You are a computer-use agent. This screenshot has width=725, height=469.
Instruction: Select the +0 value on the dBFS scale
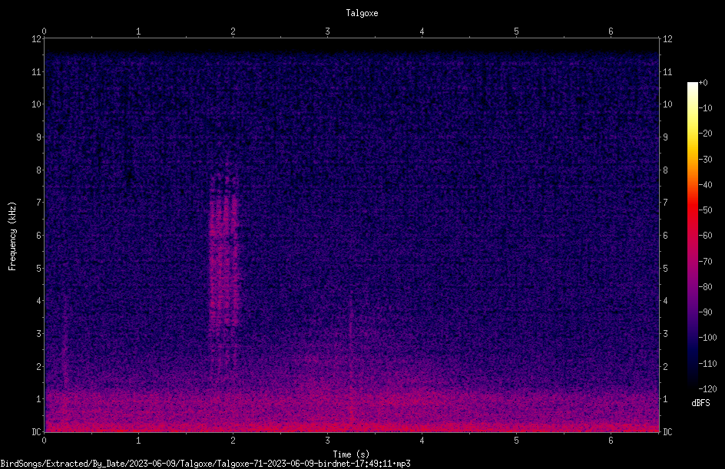(x=703, y=83)
